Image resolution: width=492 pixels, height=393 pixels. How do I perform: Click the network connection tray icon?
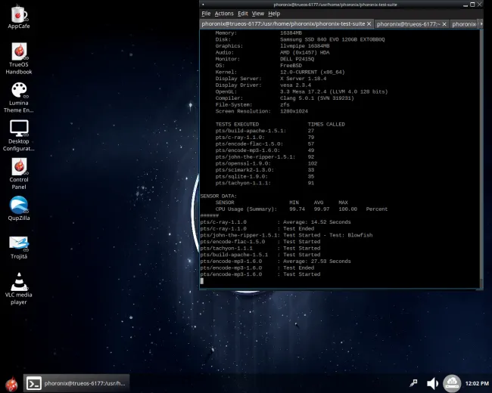(x=413, y=383)
